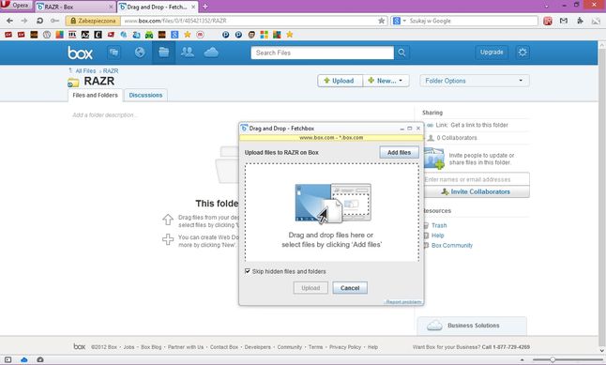Toggle Skip hidden files and folders checkbox
Image resolution: width=606 pixels, height=365 pixels.
[x=248, y=271]
